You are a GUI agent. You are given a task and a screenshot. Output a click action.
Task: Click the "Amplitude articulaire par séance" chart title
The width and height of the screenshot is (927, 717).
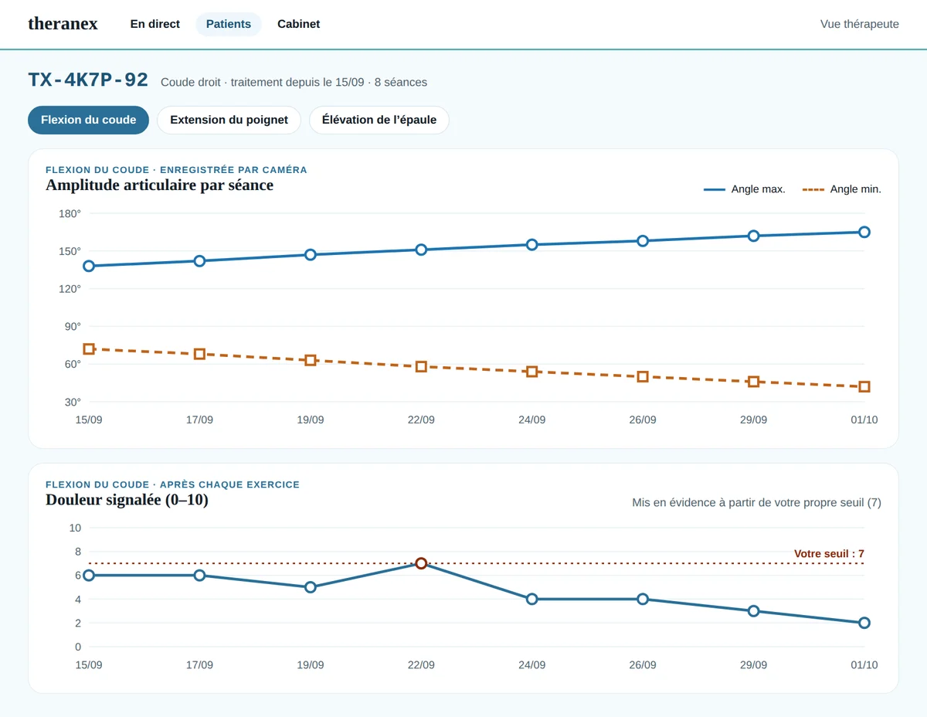(x=159, y=185)
